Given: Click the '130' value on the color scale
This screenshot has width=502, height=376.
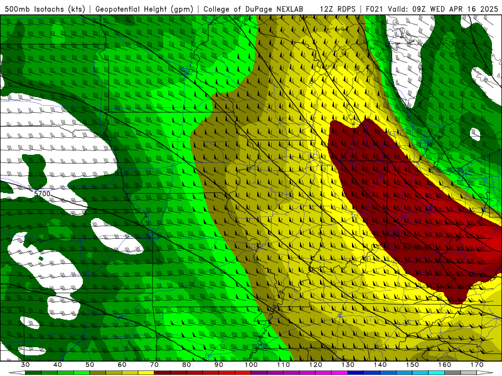Looking at the screenshot, I should tap(348, 365).
